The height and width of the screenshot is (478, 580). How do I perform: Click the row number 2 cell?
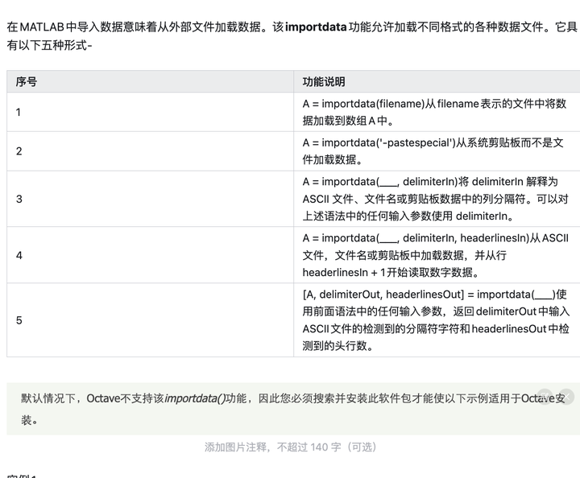[x=150, y=151]
